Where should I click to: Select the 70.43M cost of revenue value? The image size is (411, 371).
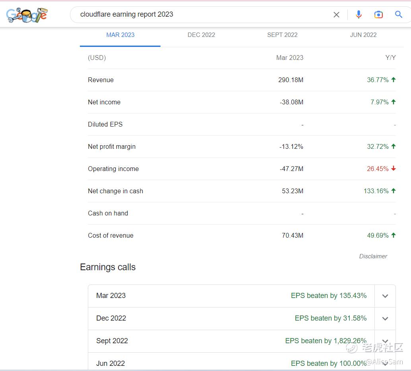point(293,236)
